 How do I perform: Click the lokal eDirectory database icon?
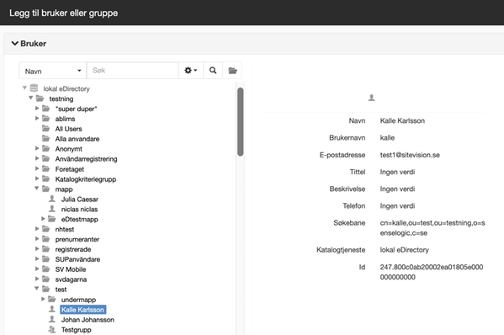pos(34,88)
